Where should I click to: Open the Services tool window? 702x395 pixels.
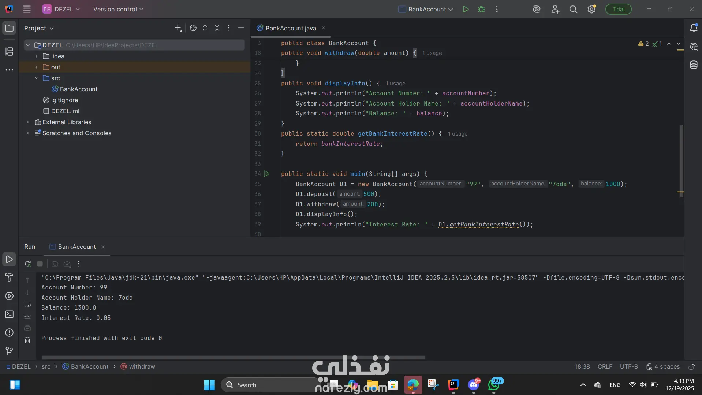tap(9, 296)
